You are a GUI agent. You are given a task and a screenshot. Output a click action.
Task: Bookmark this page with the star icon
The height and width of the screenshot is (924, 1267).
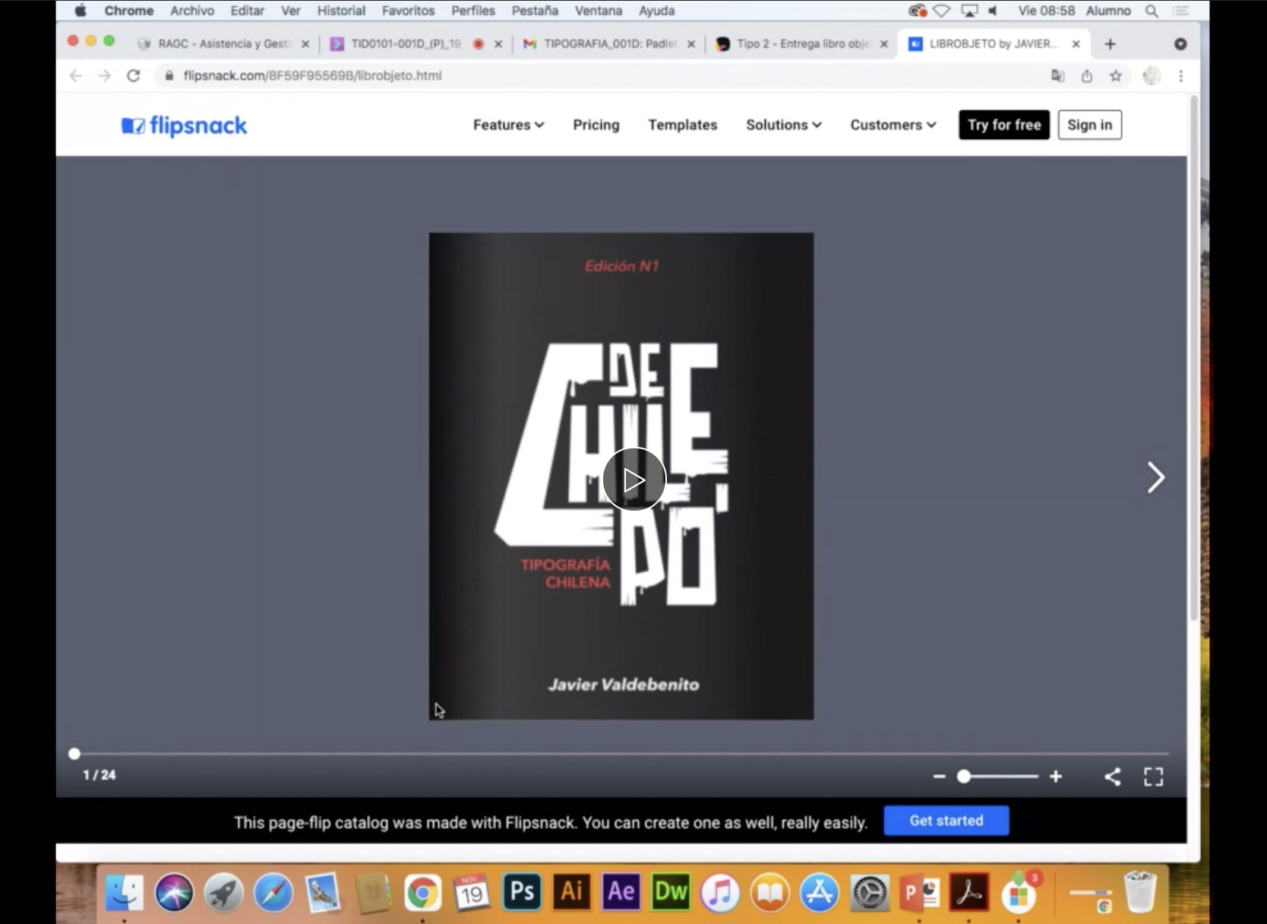tap(1115, 76)
